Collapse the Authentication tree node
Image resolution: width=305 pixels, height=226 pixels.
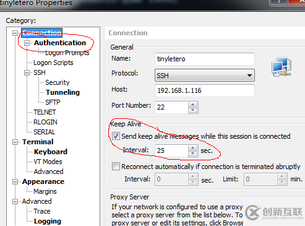pyautogui.click(x=27, y=43)
